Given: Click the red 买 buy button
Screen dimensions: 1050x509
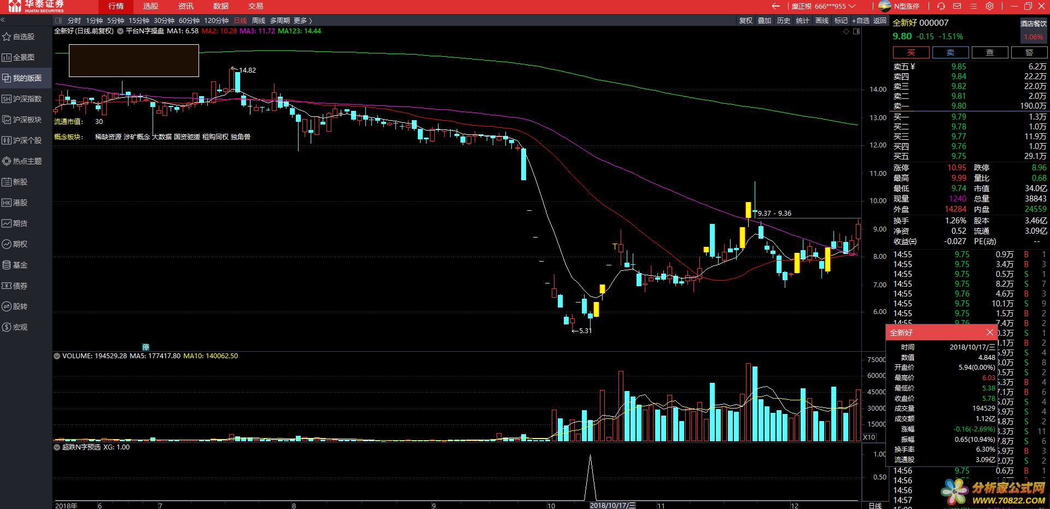Looking at the screenshot, I should (x=911, y=52).
